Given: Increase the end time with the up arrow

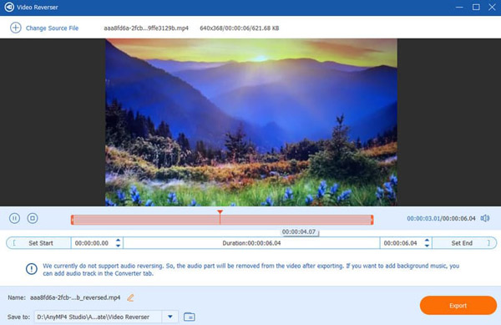Looking at the screenshot, I should point(428,240).
